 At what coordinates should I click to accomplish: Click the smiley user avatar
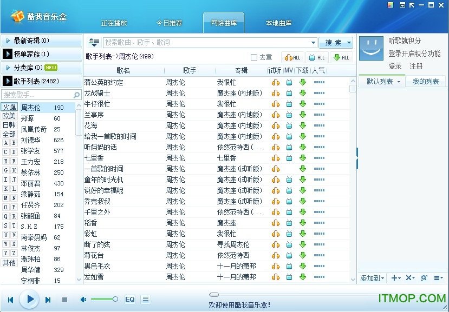pyautogui.click(x=371, y=48)
